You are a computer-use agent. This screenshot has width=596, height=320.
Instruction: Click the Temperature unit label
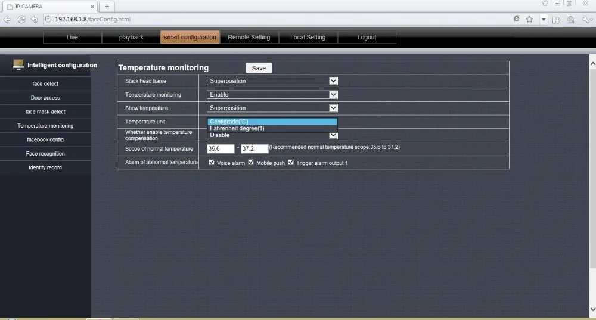tap(145, 122)
